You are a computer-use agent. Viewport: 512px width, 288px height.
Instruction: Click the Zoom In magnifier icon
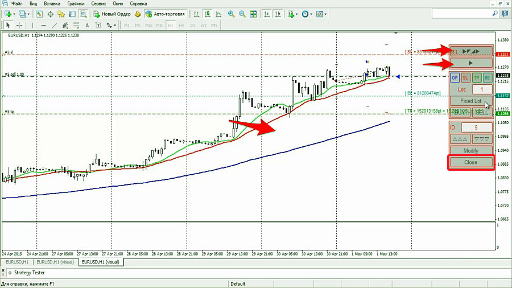coord(231,14)
